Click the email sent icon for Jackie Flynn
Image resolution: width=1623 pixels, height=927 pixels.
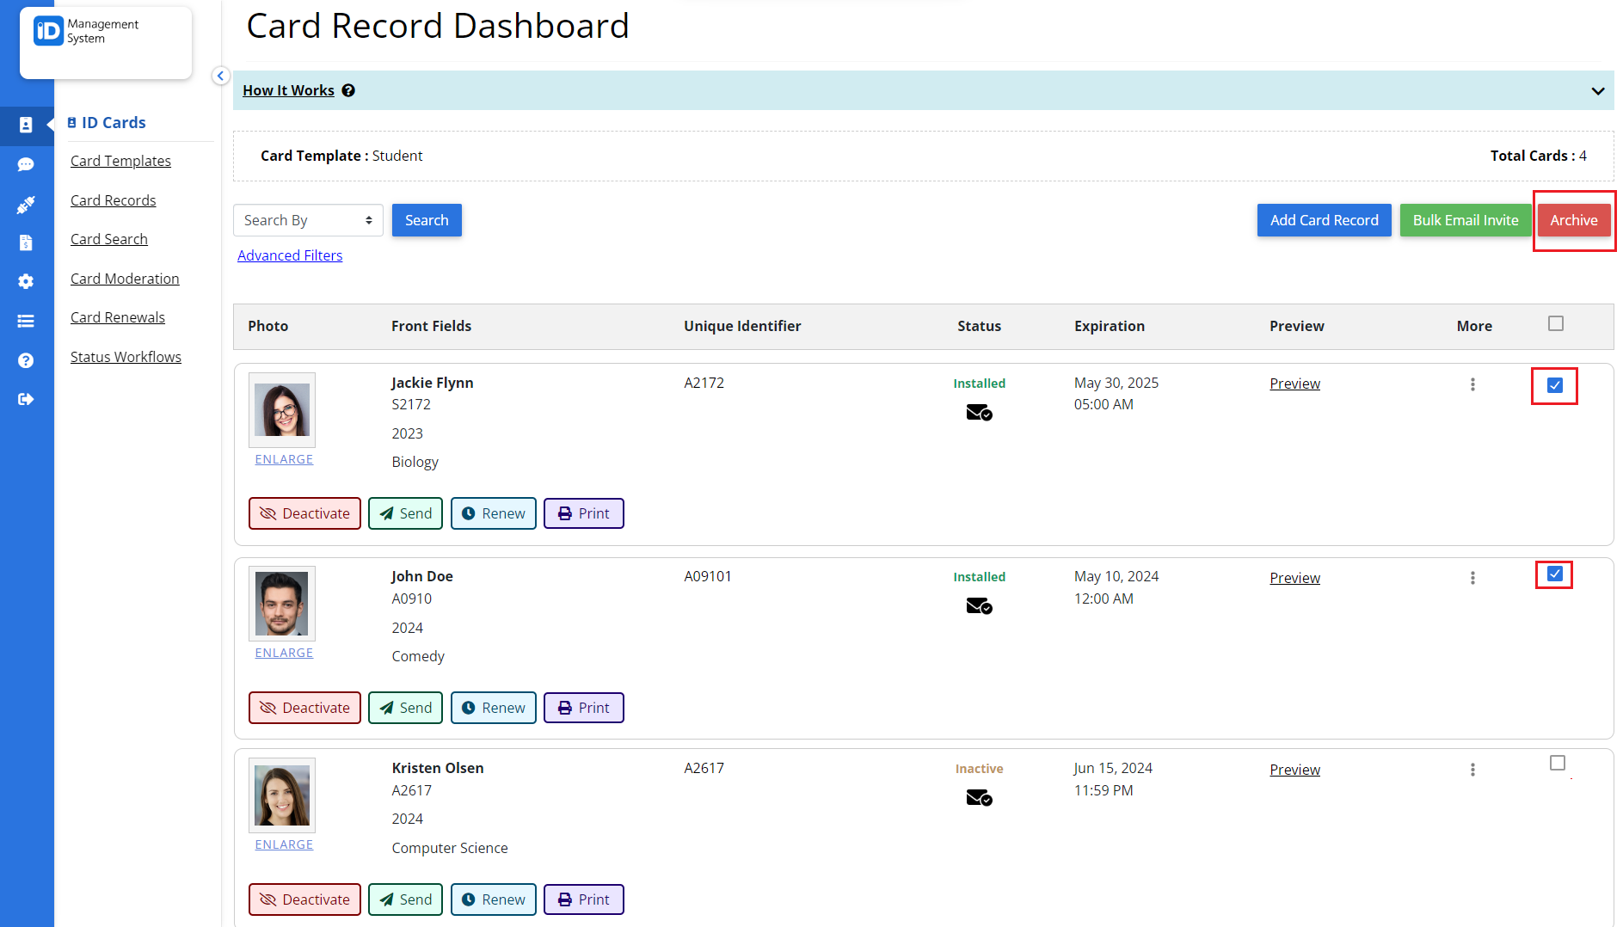click(x=978, y=413)
